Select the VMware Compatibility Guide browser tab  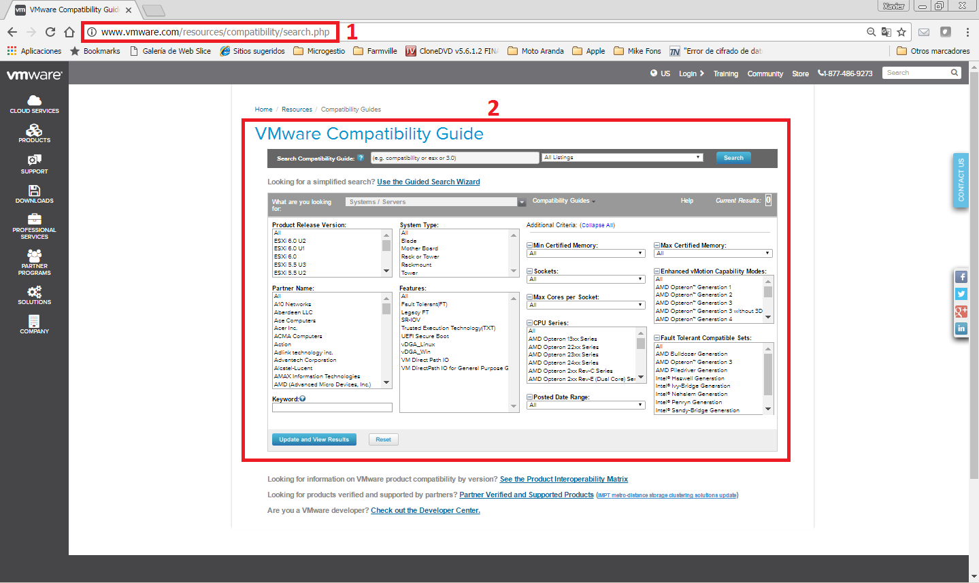click(x=73, y=10)
